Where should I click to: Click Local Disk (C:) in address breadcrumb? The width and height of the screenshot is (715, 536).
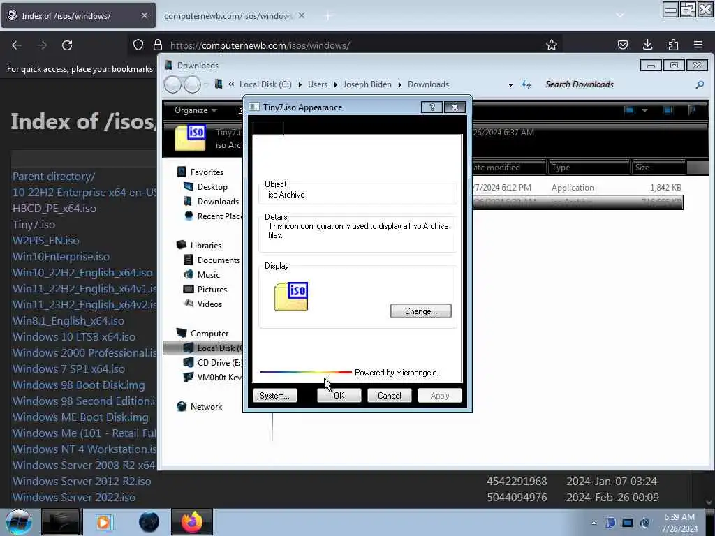pyautogui.click(x=265, y=84)
